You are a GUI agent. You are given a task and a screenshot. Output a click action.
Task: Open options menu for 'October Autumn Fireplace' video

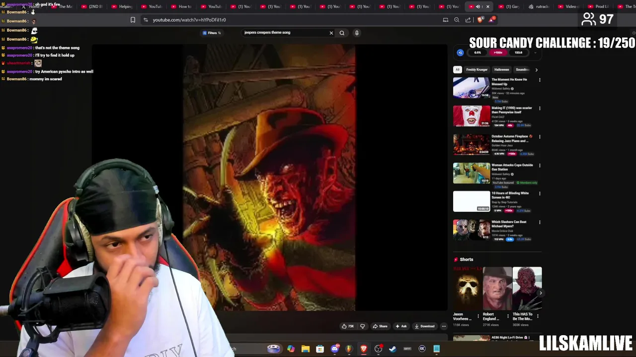(540, 137)
